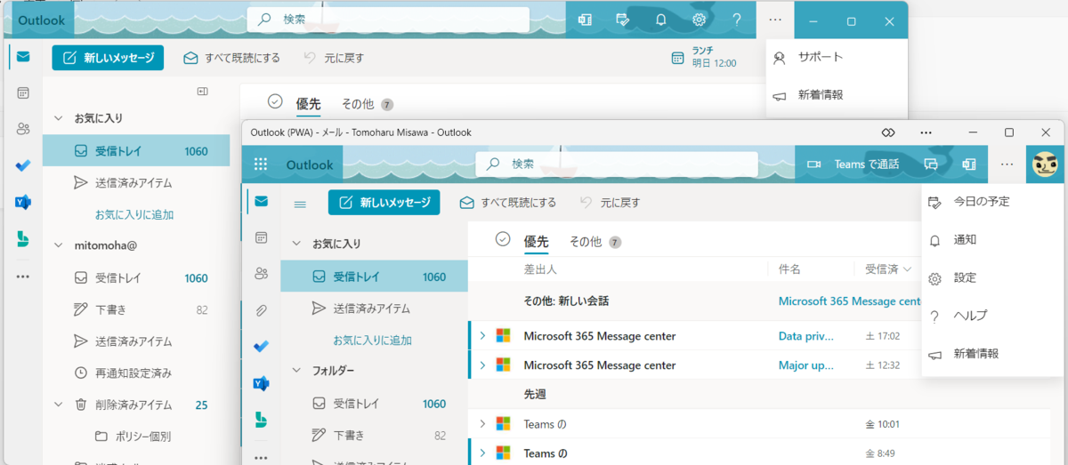
Task: Click the 検索 search box in PWA window
Action: coord(617,164)
